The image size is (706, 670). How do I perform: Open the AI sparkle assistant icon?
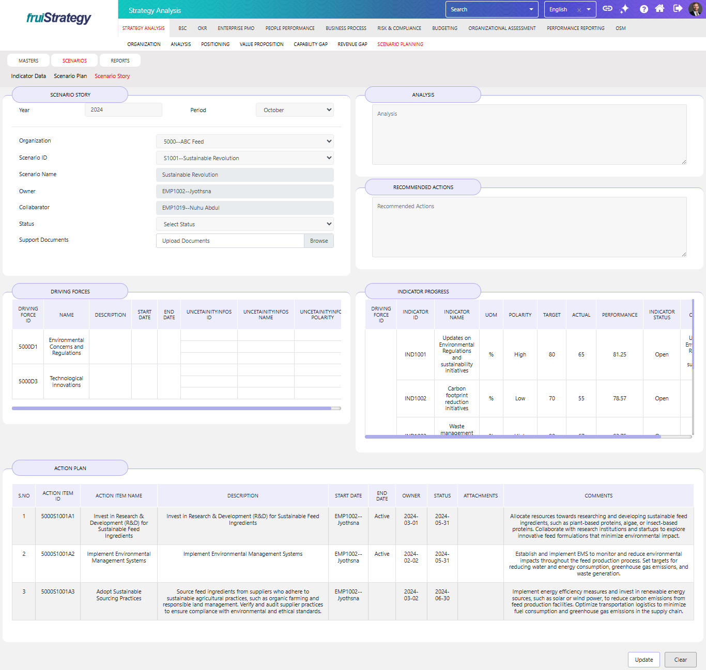624,9
